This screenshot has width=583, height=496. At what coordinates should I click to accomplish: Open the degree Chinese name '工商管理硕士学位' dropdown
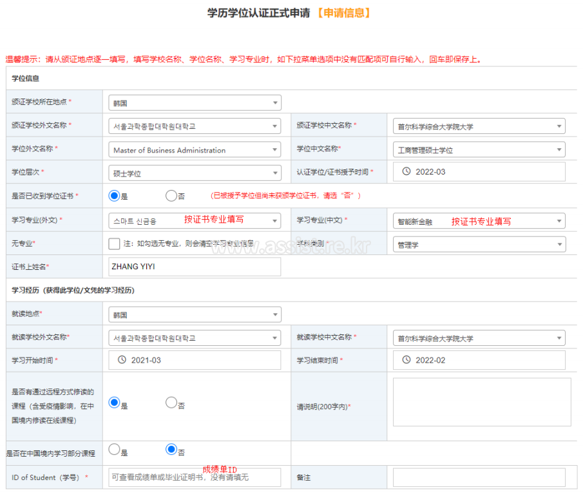point(479,150)
